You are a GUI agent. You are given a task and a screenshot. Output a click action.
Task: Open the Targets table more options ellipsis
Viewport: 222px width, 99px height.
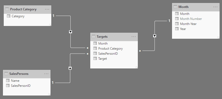134,37
